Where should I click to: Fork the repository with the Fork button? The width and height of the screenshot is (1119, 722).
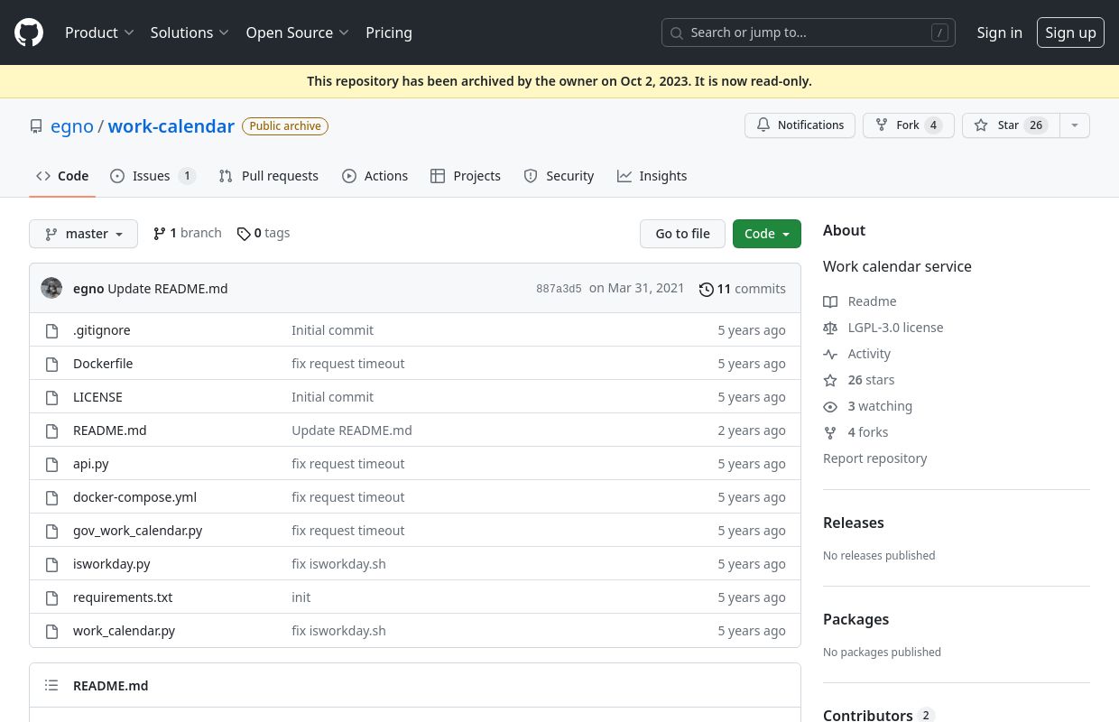[x=909, y=125]
